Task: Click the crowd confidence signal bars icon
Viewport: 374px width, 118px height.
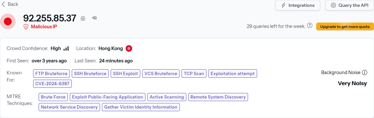Action: pos(66,48)
